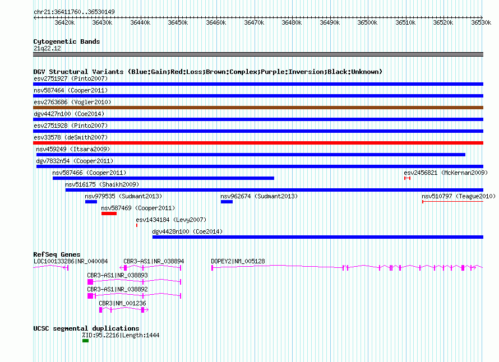Screen dimensions: 499x362
Task: Click the esv33578 (deSmith2007) label text
Action: point(71,137)
